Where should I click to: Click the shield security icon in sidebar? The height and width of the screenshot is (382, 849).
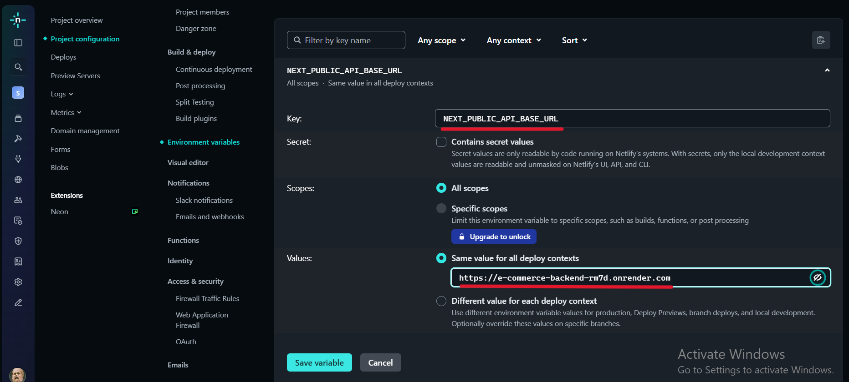pyautogui.click(x=18, y=241)
